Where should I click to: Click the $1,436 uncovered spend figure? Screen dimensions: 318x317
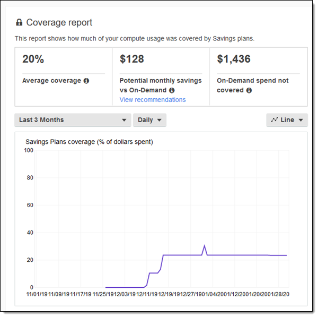pos(234,59)
